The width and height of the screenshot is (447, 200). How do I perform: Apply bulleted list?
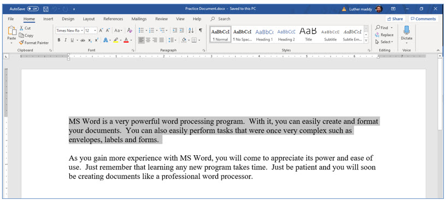pos(141,30)
